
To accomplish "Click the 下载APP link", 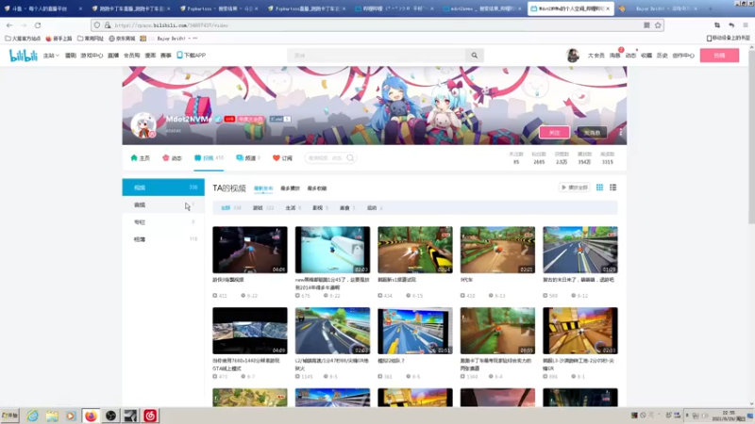I will [x=192, y=56].
